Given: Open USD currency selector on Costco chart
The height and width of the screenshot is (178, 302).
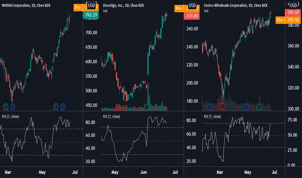Looking at the screenshot, I should (x=293, y=6).
